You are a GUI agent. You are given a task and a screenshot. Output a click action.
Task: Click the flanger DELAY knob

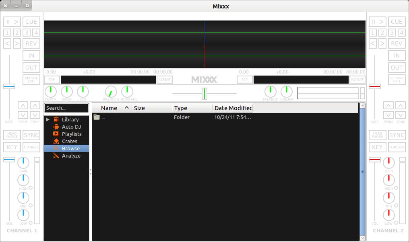tap(67, 91)
